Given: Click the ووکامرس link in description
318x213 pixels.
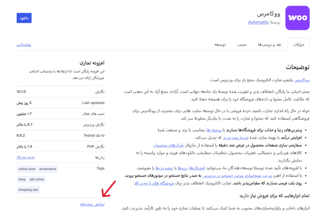Looking at the screenshot, I should 302,80.
